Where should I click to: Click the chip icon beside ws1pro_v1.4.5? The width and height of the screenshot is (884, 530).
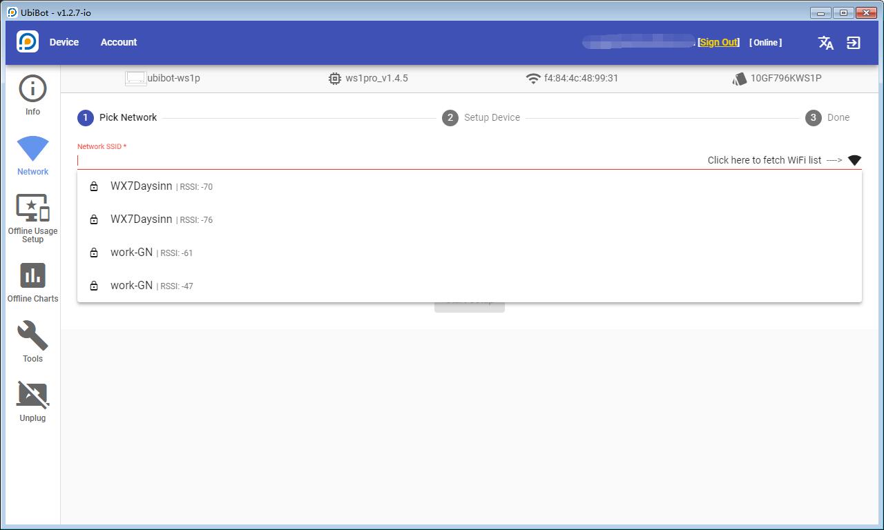tap(335, 78)
